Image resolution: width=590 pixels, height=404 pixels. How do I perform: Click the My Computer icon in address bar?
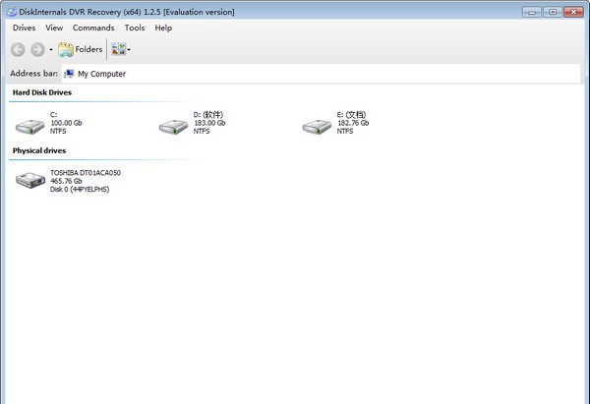tap(69, 74)
